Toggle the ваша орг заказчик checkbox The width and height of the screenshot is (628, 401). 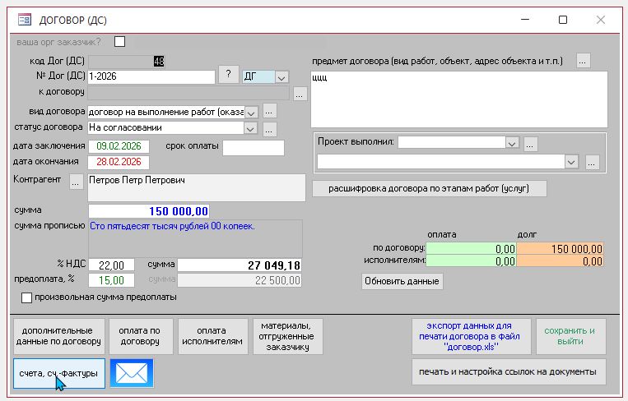120,41
